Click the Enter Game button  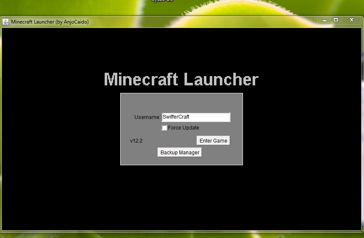tap(213, 140)
